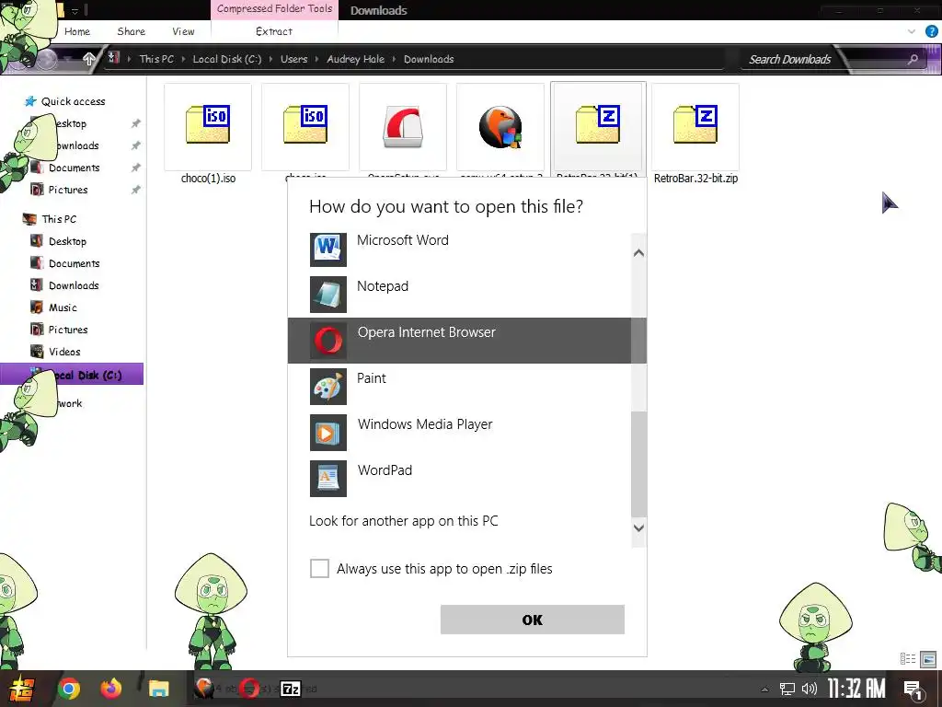
Task: Choose the Notepad icon in app list
Action: [x=328, y=295]
